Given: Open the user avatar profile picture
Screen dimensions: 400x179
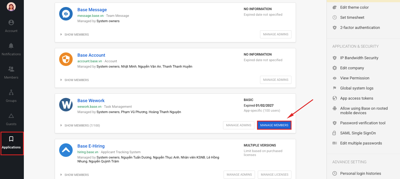Looking at the screenshot, I should pos(11,7).
